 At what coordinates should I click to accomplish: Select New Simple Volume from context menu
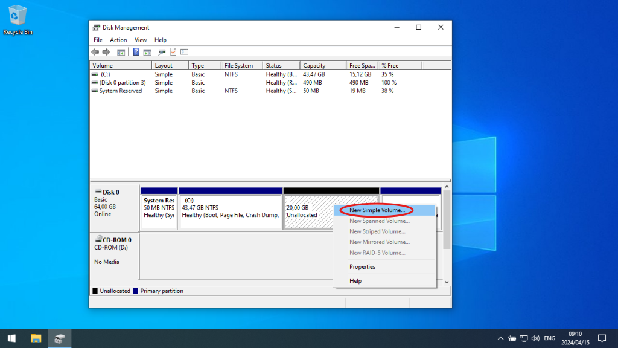tap(378, 210)
